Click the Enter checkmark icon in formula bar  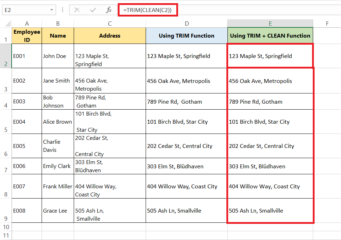pos(93,10)
